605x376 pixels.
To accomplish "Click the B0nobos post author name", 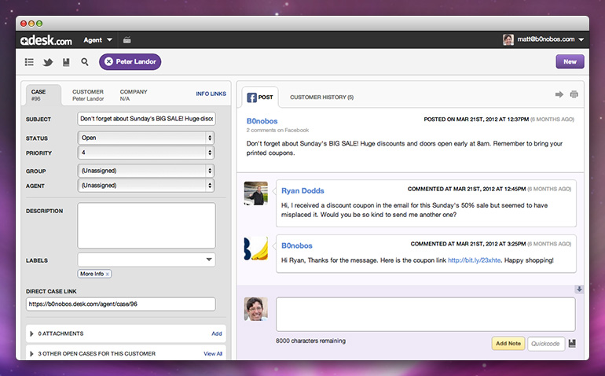I will [x=262, y=121].
